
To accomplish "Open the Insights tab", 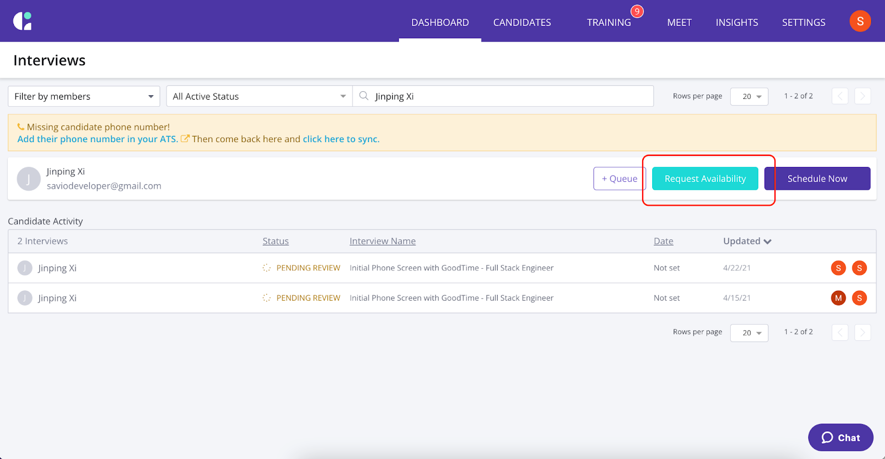I will tap(737, 22).
